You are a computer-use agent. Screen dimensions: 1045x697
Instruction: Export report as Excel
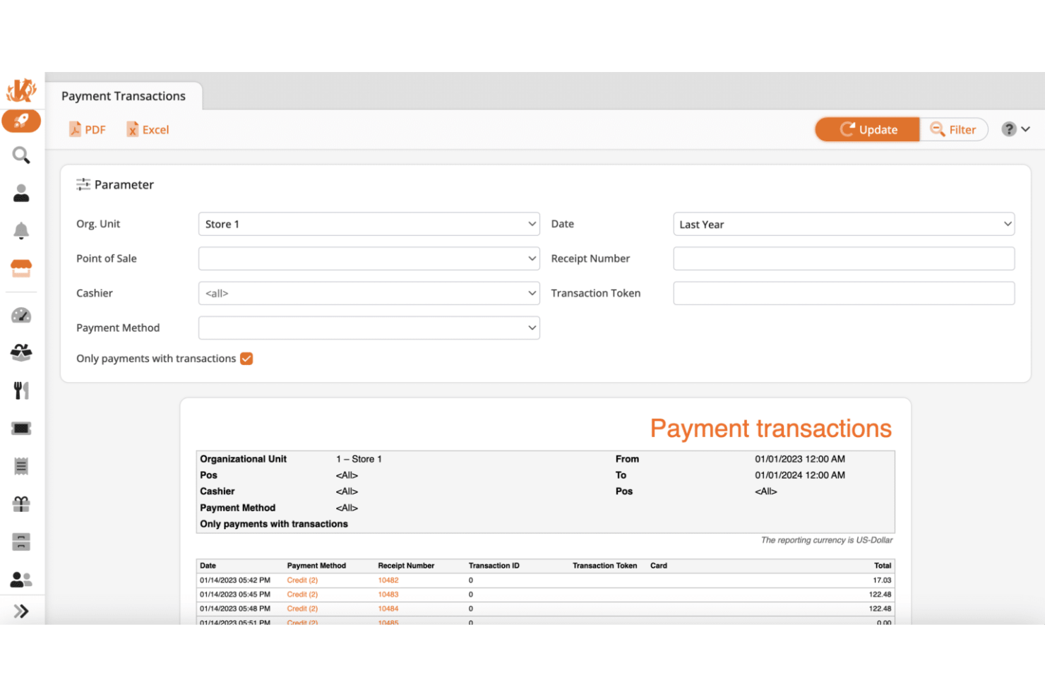point(148,129)
